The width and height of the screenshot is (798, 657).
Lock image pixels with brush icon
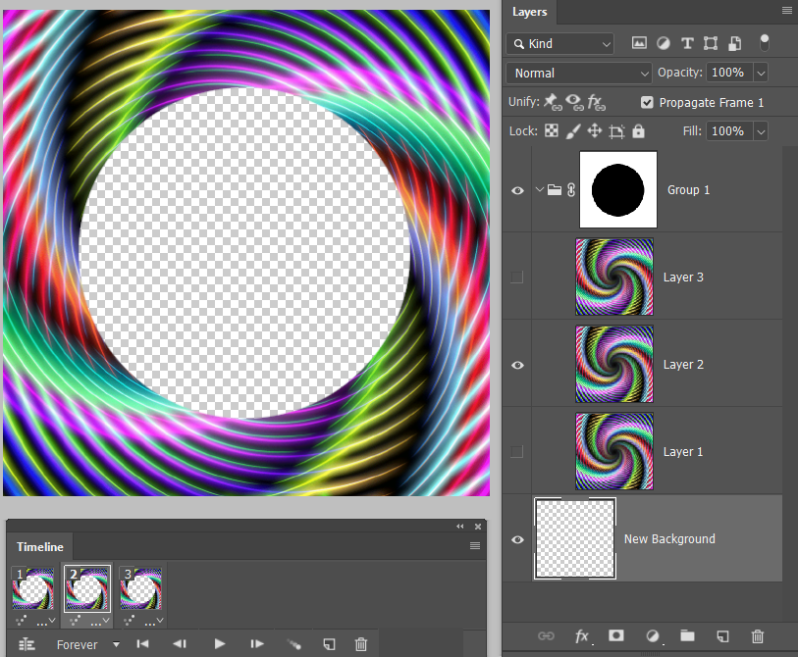pyautogui.click(x=572, y=131)
